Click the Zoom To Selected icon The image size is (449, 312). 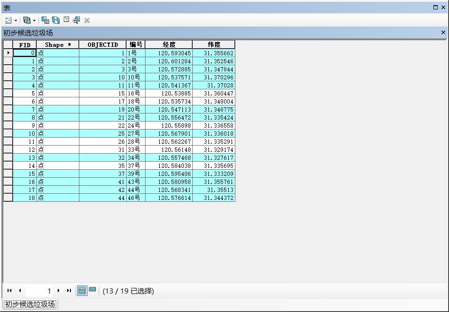point(77,20)
